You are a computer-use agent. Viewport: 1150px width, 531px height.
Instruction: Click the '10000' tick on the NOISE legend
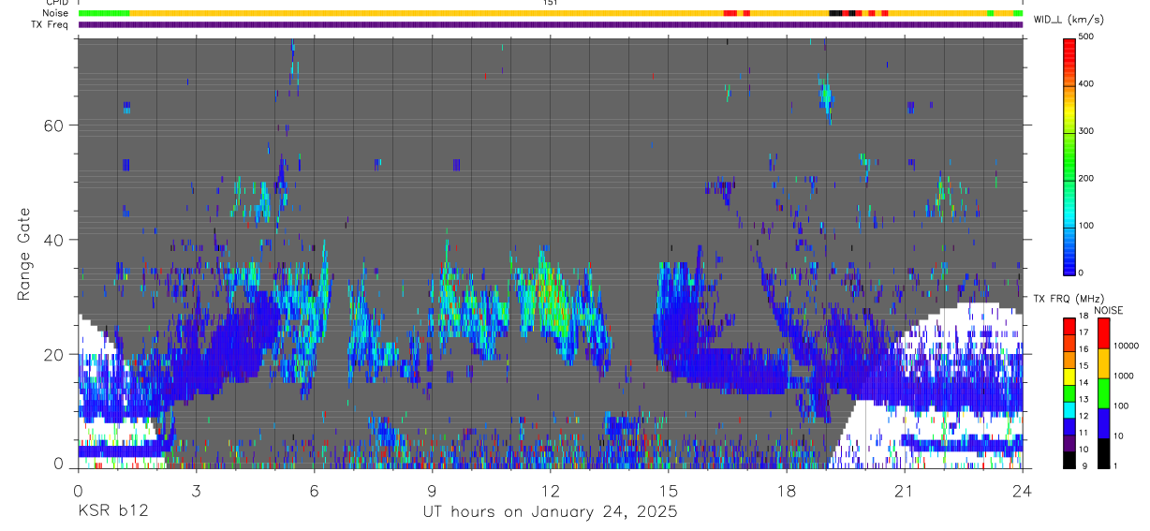(1126, 346)
